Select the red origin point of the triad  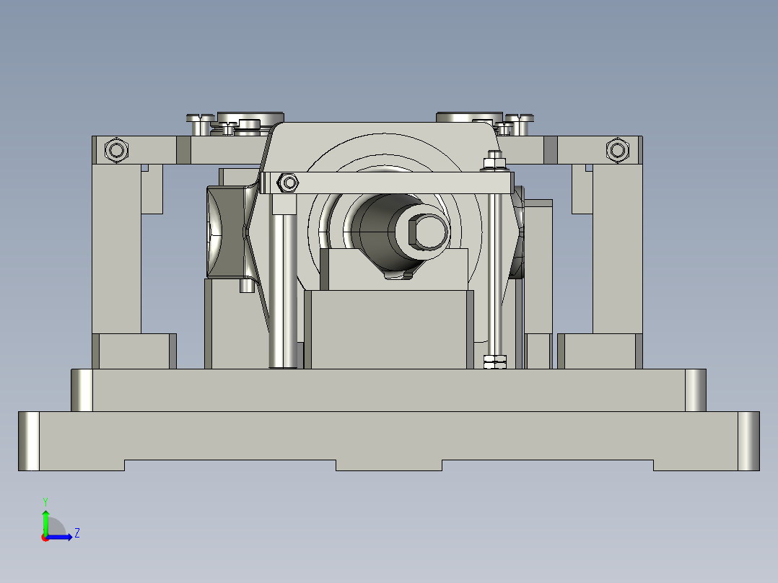click(46, 537)
